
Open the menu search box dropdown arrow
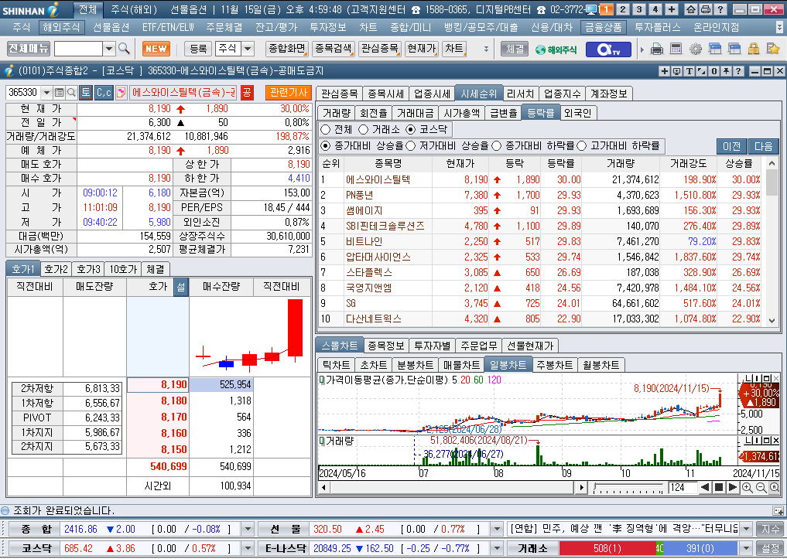(109, 49)
